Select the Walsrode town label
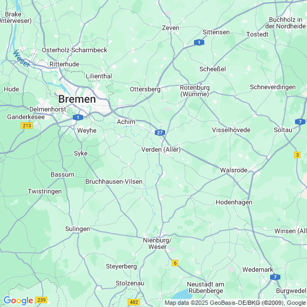 pyautogui.click(x=234, y=170)
